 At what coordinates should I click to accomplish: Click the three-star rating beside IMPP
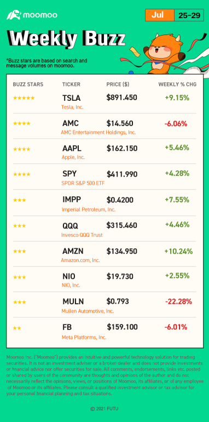point(20,200)
